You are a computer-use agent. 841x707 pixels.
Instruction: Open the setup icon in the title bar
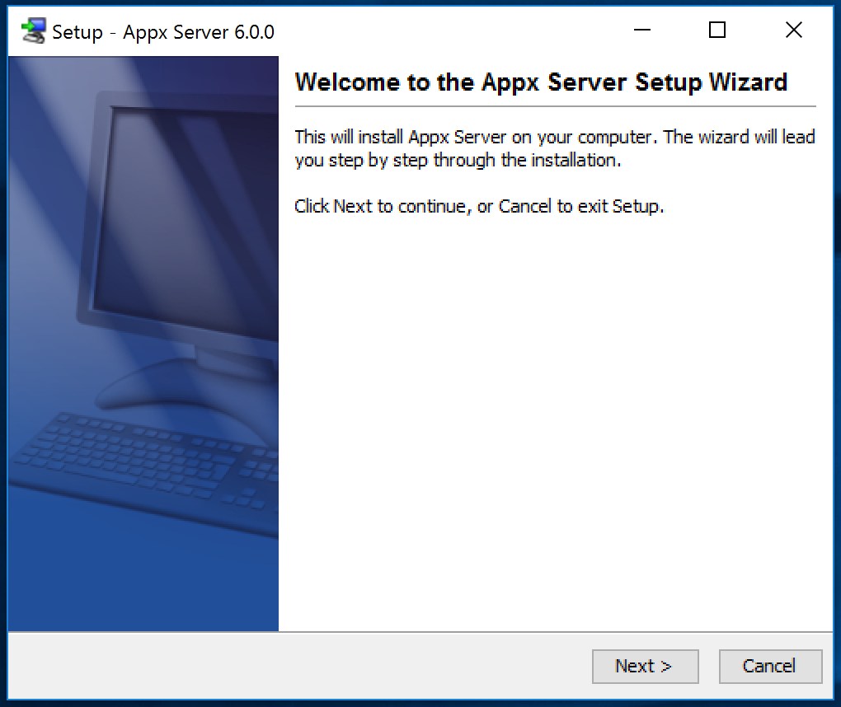[33, 31]
